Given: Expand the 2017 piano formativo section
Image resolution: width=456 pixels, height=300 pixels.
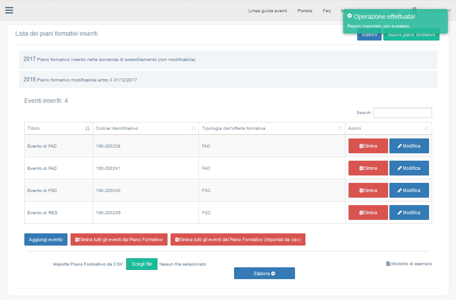Looking at the screenshot, I should coord(109,59).
